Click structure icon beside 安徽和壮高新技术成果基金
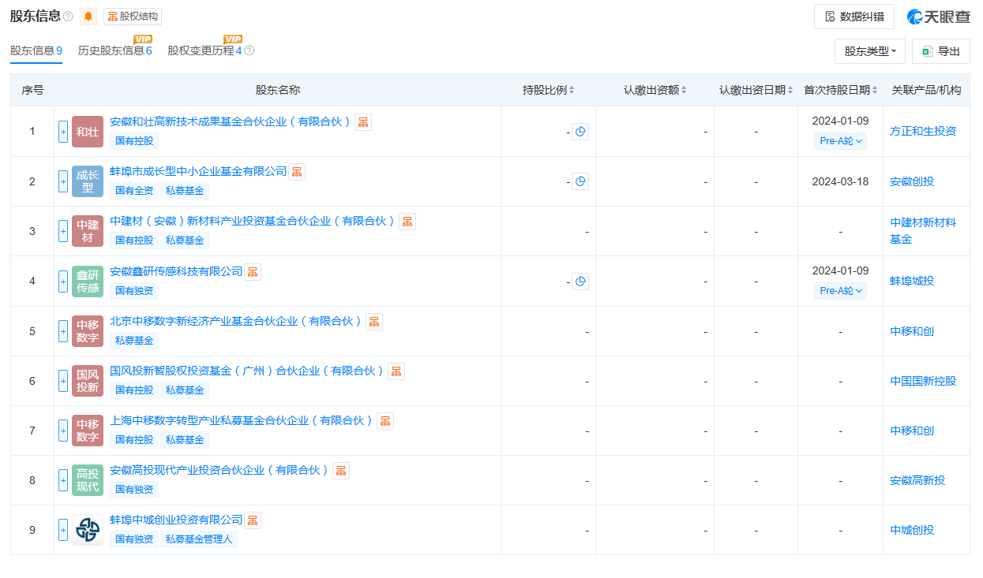983x578 pixels. tap(363, 122)
